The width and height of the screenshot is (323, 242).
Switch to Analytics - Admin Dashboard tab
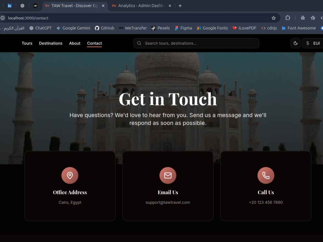[x=141, y=6]
